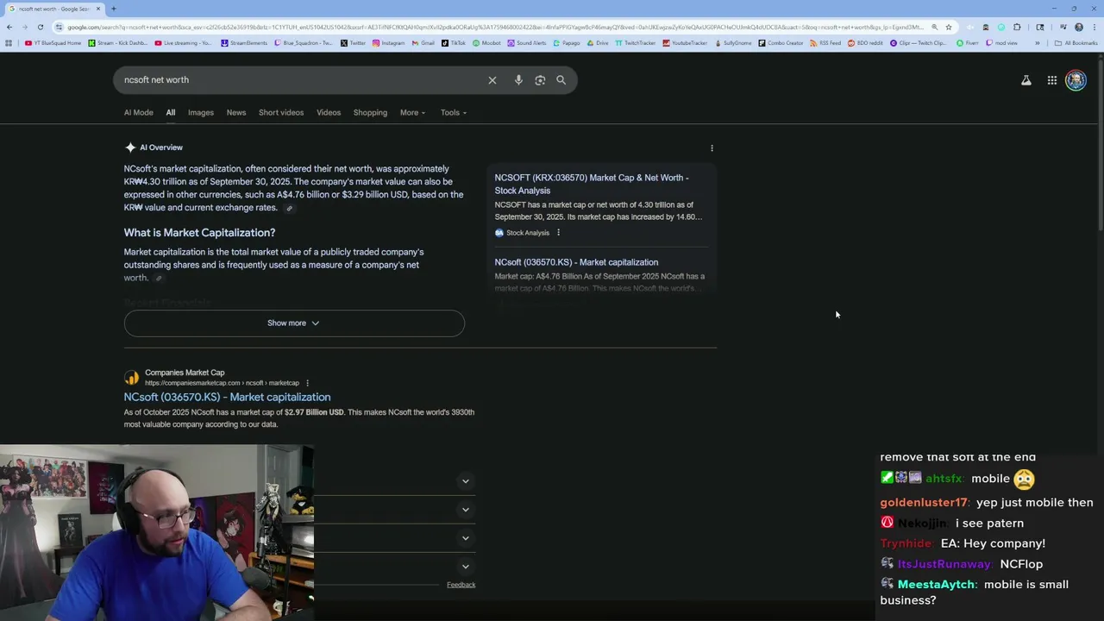
Task: Open three-dot menu next to Stock Analysis source
Action: tap(558, 233)
